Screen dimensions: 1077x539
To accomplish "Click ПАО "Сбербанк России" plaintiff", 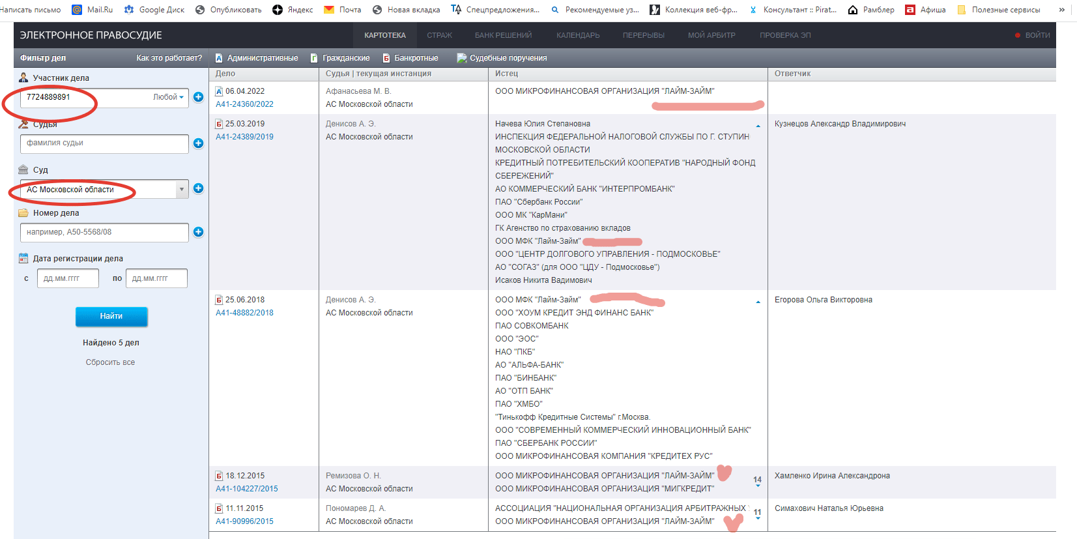I will click(539, 202).
